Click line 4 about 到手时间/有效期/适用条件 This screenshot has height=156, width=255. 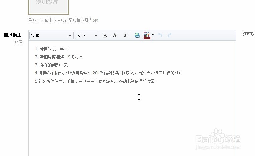(108, 73)
